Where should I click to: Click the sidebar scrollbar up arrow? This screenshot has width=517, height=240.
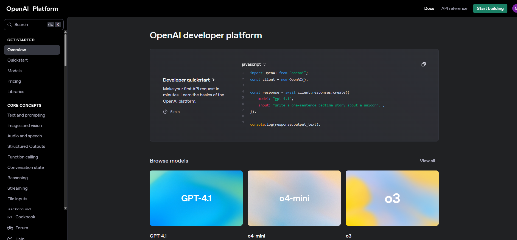pos(65,32)
